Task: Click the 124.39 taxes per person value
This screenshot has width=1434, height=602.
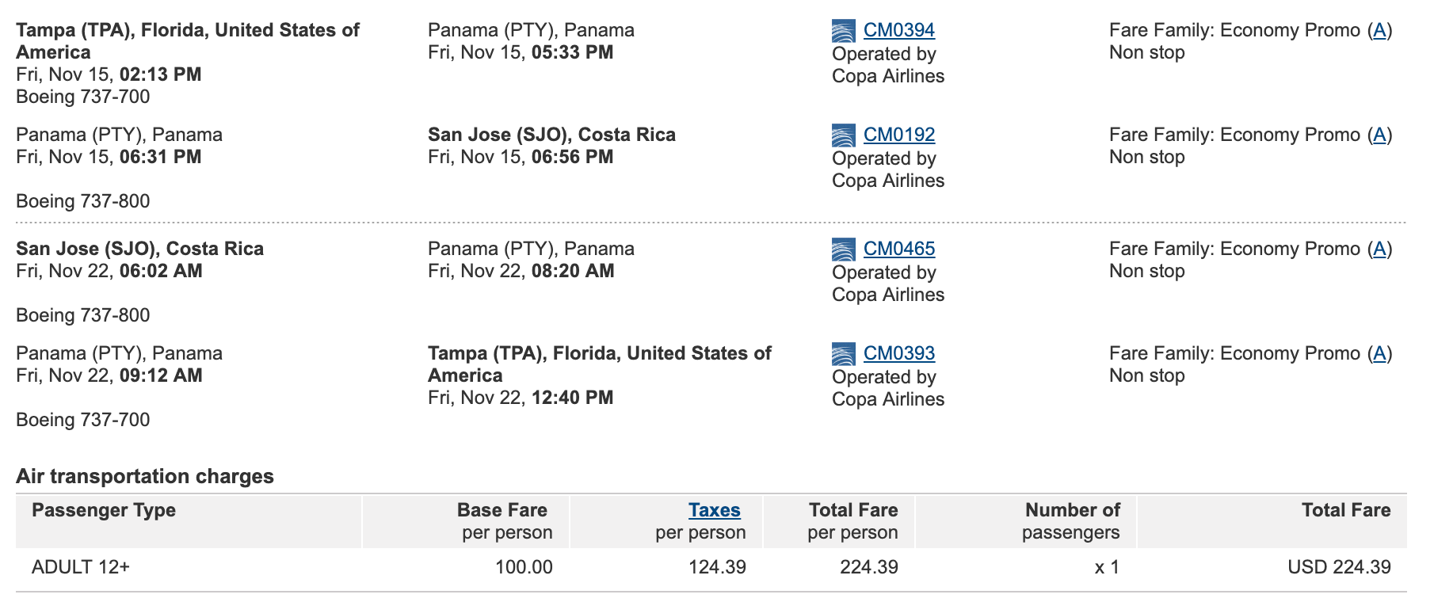Action: click(717, 567)
